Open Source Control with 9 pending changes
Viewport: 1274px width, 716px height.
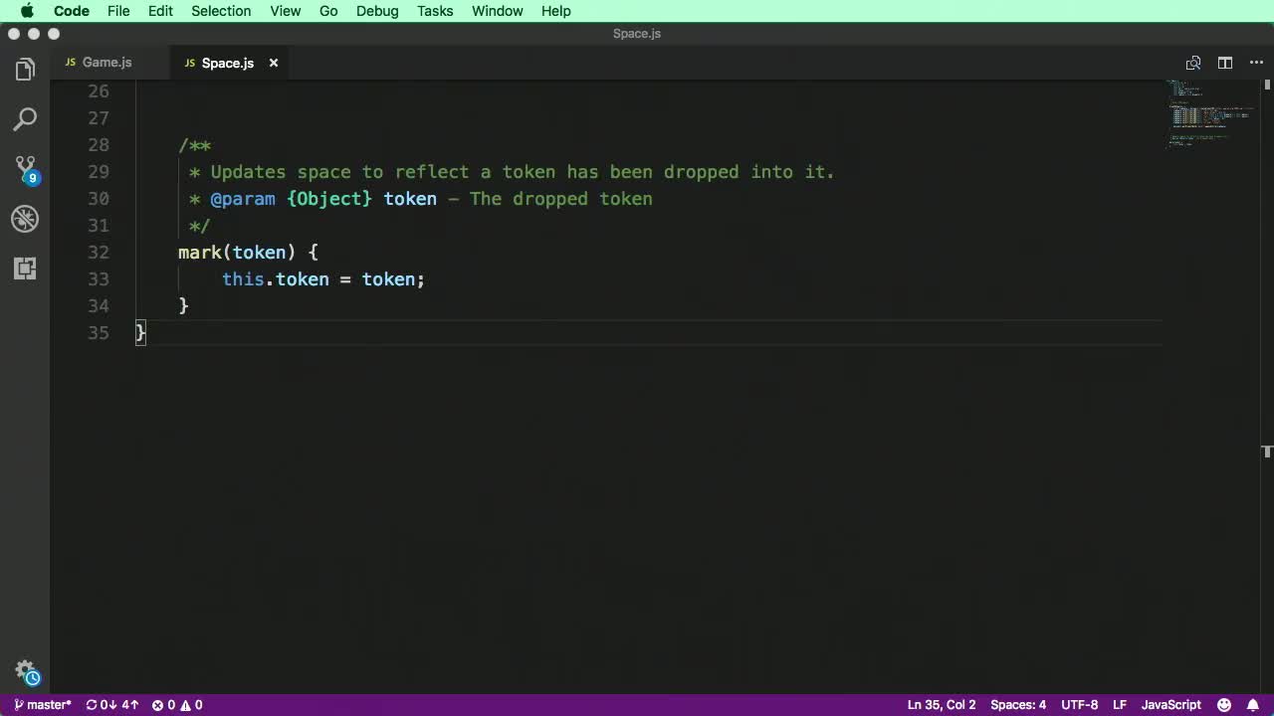tap(25, 168)
